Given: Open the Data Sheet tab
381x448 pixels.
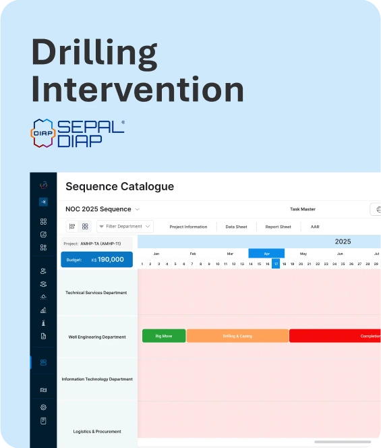Looking at the screenshot, I should pyautogui.click(x=236, y=227).
